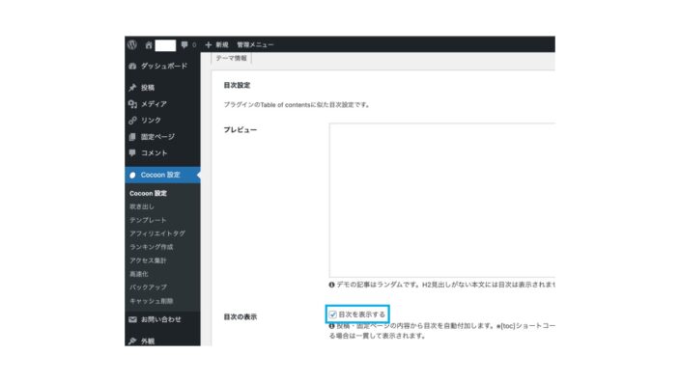This screenshot has width=680, height=382.
Task: Click the 目次設定 heading text
Action: tap(237, 85)
